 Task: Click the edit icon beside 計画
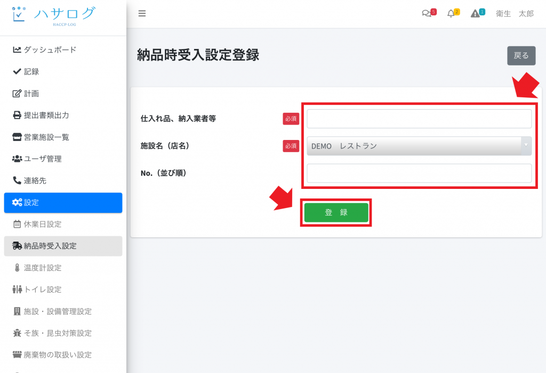(x=17, y=94)
